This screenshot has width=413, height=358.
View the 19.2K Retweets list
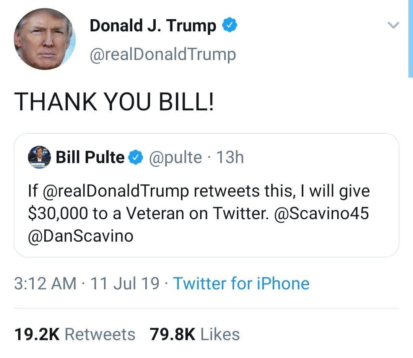coord(75,334)
